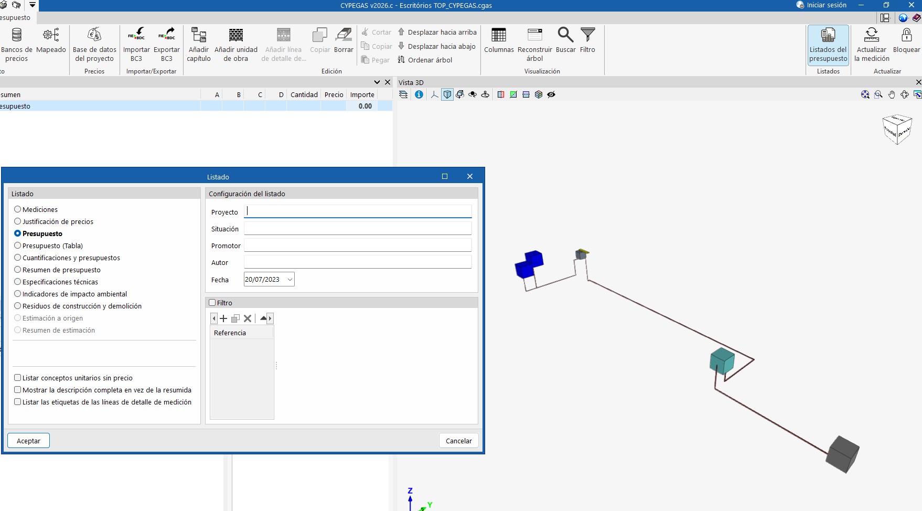
Task: Expand the quick access toolbar dropdown arrow
Action: click(33, 5)
